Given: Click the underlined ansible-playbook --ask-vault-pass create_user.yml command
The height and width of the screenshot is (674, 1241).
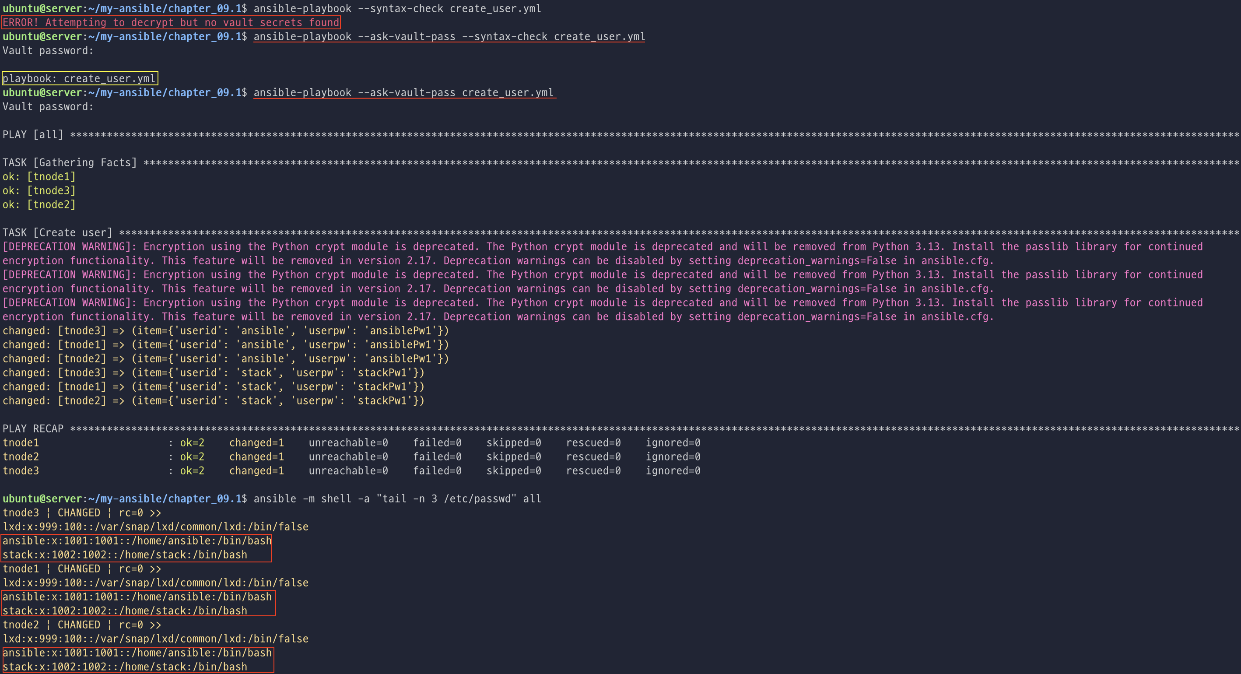Looking at the screenshot, I should [x=404, y=92].
